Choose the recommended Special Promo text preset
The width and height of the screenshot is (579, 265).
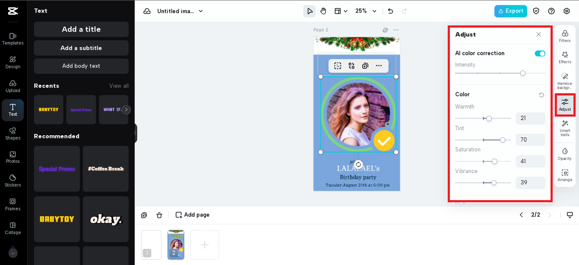(57, 169)
